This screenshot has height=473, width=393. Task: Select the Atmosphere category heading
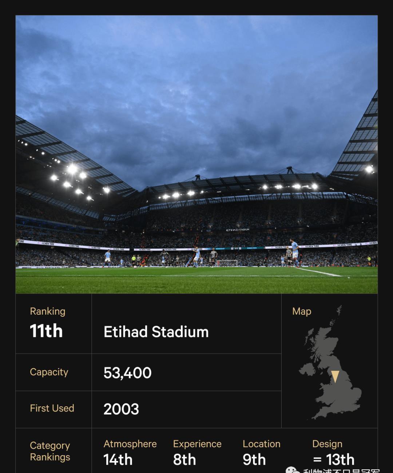(x=130, y=444)
